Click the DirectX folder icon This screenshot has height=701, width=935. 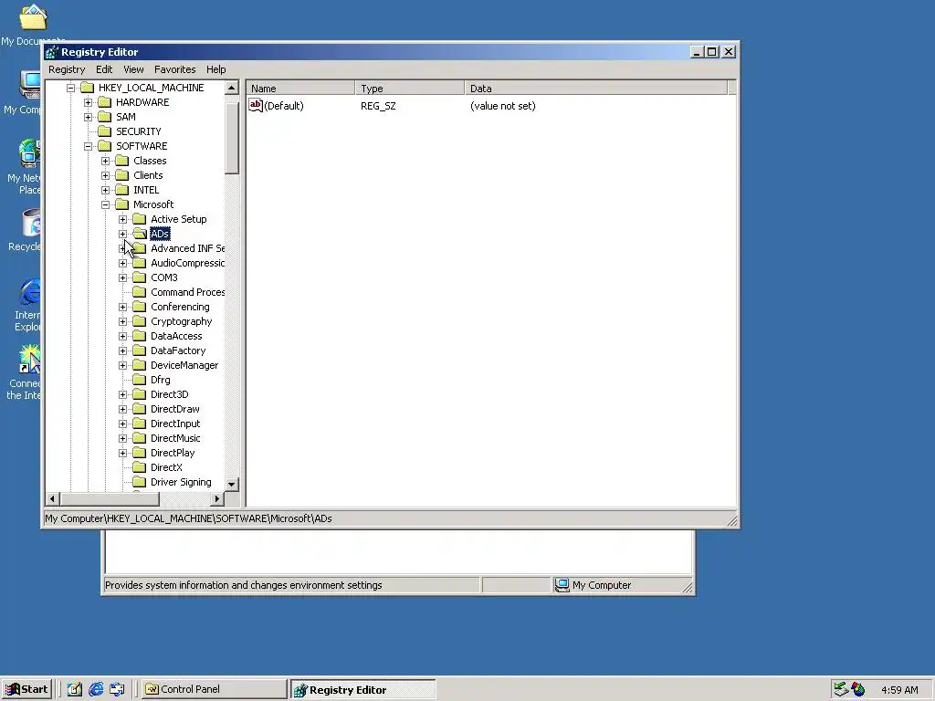point(139,467)
